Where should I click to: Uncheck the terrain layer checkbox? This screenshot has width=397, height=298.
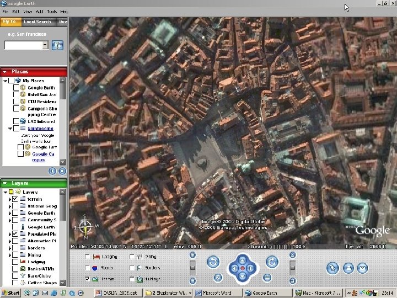coord(15,199)
